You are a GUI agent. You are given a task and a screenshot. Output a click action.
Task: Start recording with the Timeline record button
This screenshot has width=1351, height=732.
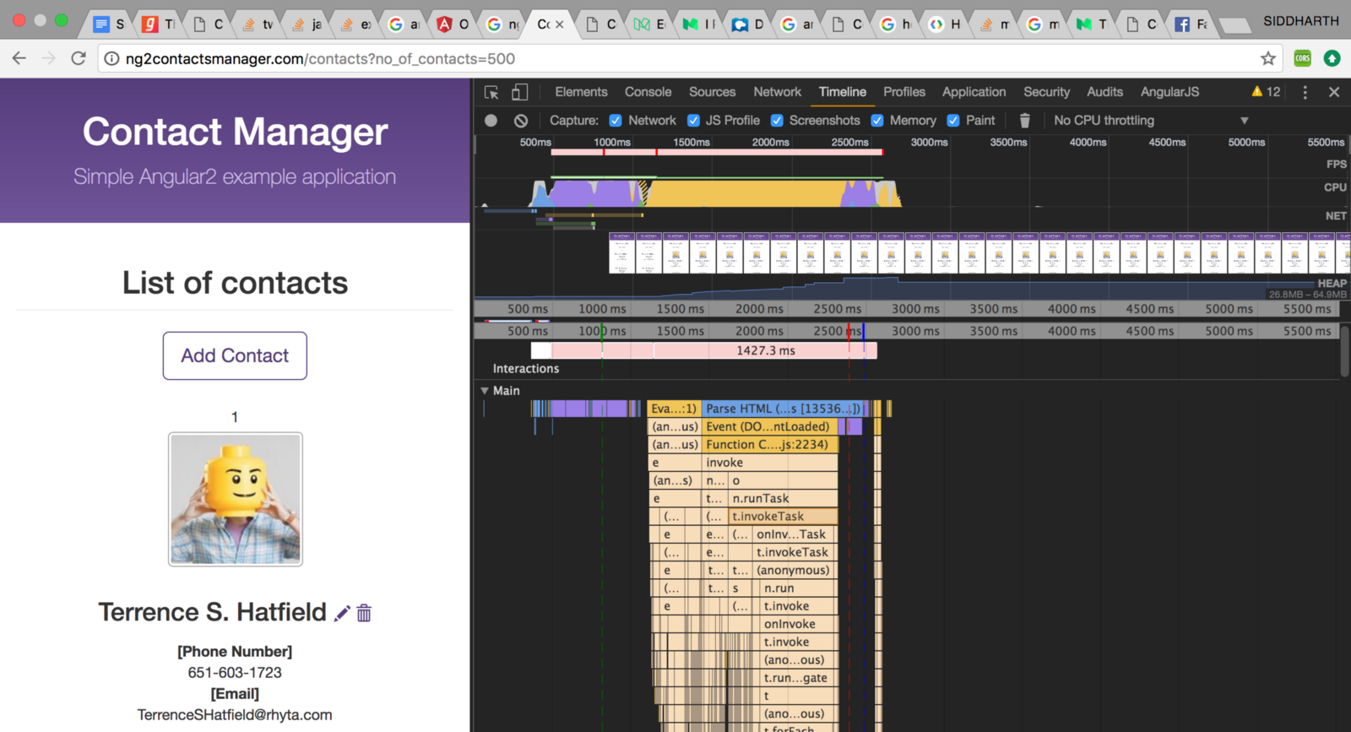click(x=491, y=121)
